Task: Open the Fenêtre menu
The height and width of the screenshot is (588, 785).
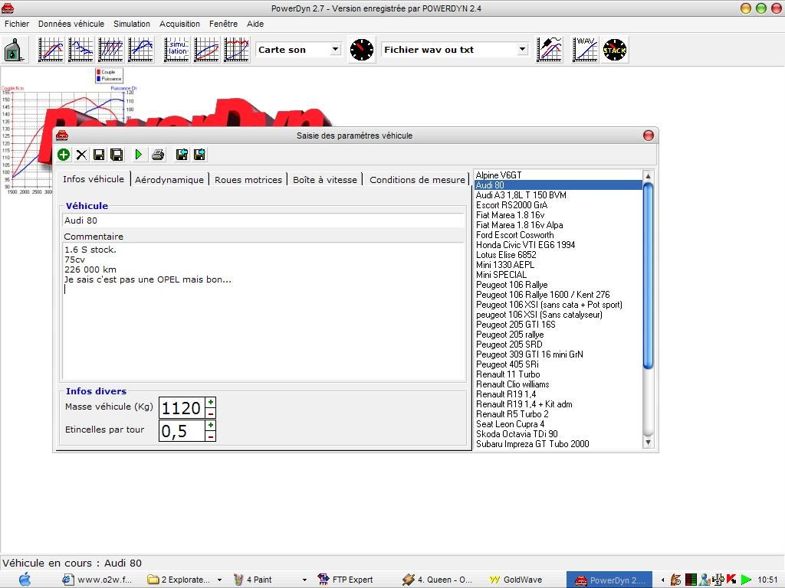Action: click(x=223, y=24)
